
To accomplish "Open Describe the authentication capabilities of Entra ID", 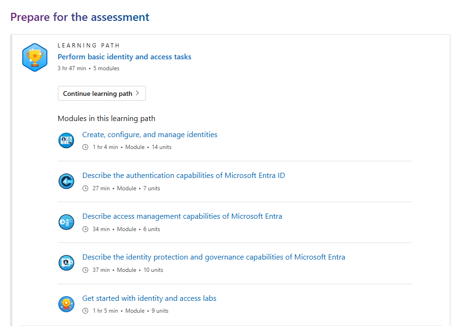I will coord(183,176).
